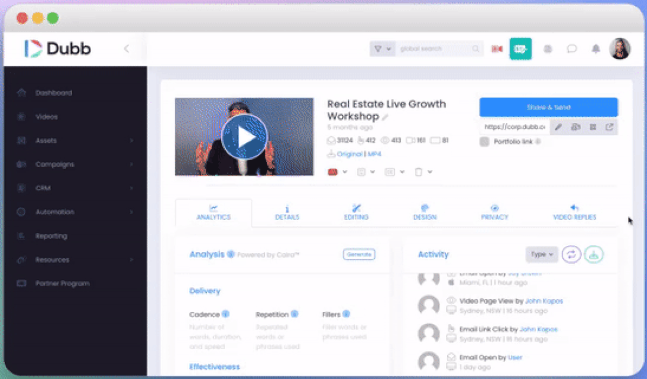647x379 pixels.
Task: Click the Share & Send button
Action: click(x=549, y=107)
